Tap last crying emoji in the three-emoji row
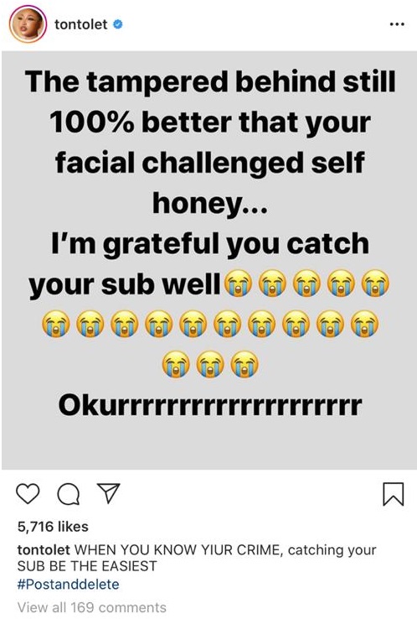 pyautogui.click(x=245, y=364)
